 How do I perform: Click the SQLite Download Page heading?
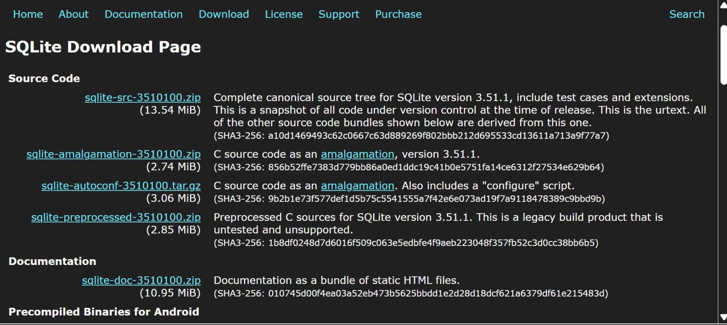pos(102,46)
